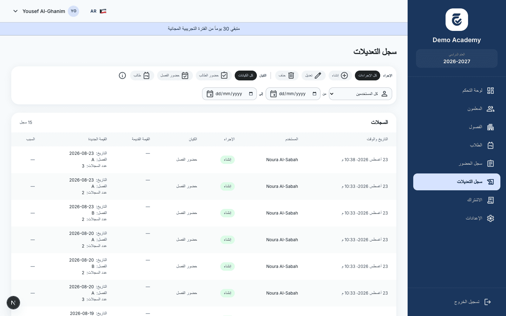The image size is (506, 316).
Task: Click the السبب column header
Action: click(x=31, y=139)
